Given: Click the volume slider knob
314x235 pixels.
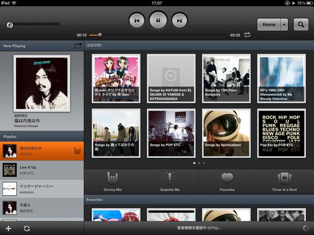Looking at the screenshot, I should pyautogui.click(x=10, y=25).
